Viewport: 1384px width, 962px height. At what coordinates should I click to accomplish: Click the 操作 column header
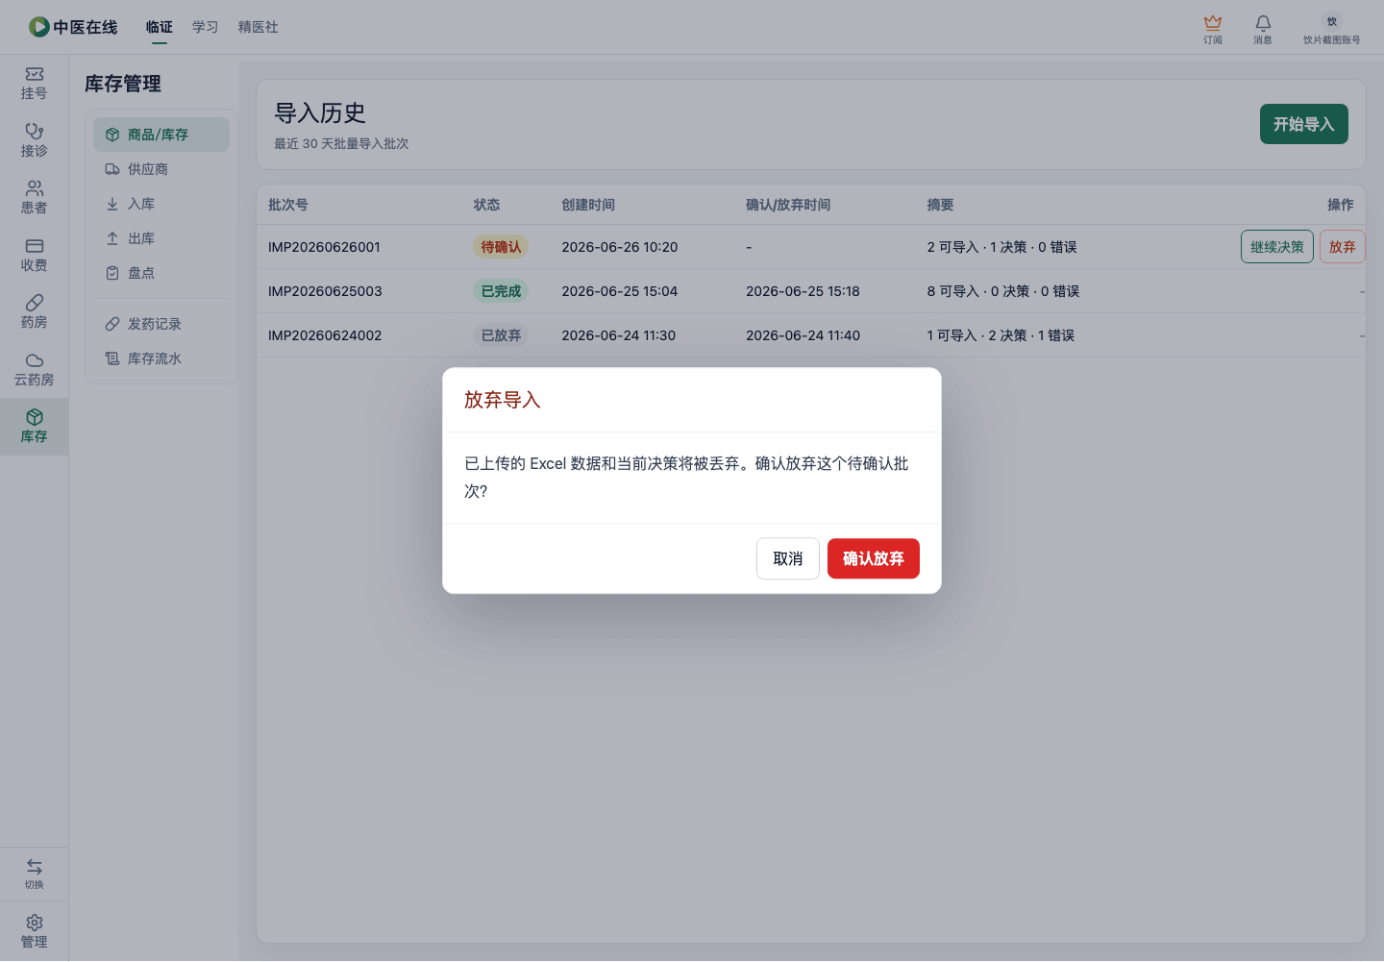[x=1341, y=205]
